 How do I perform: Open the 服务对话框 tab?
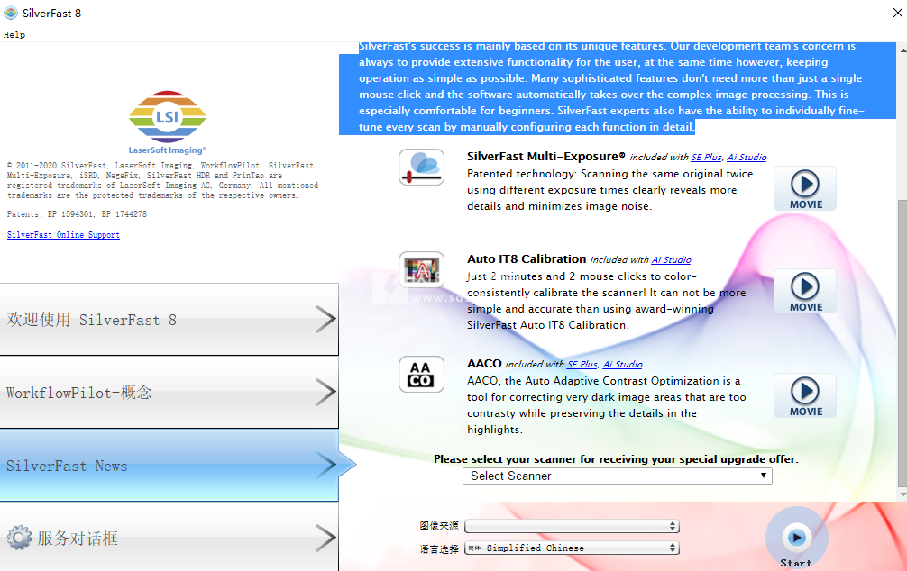click(169, 537)
